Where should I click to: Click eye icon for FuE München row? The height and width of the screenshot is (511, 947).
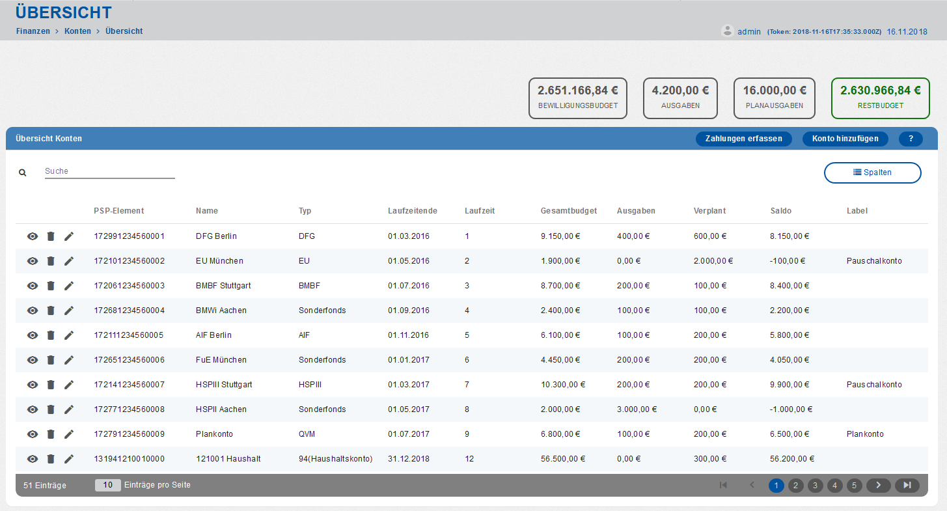(33, 360)
